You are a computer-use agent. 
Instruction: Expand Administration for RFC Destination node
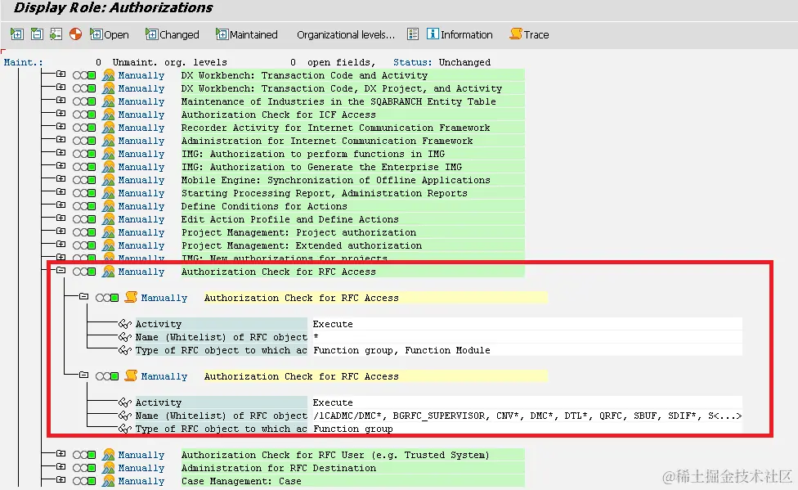(x=61, y=467)
